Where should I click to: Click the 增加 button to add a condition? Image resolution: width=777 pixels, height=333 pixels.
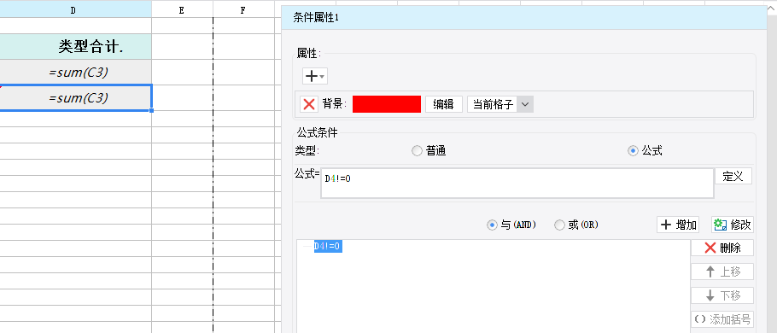pos(678,225)
